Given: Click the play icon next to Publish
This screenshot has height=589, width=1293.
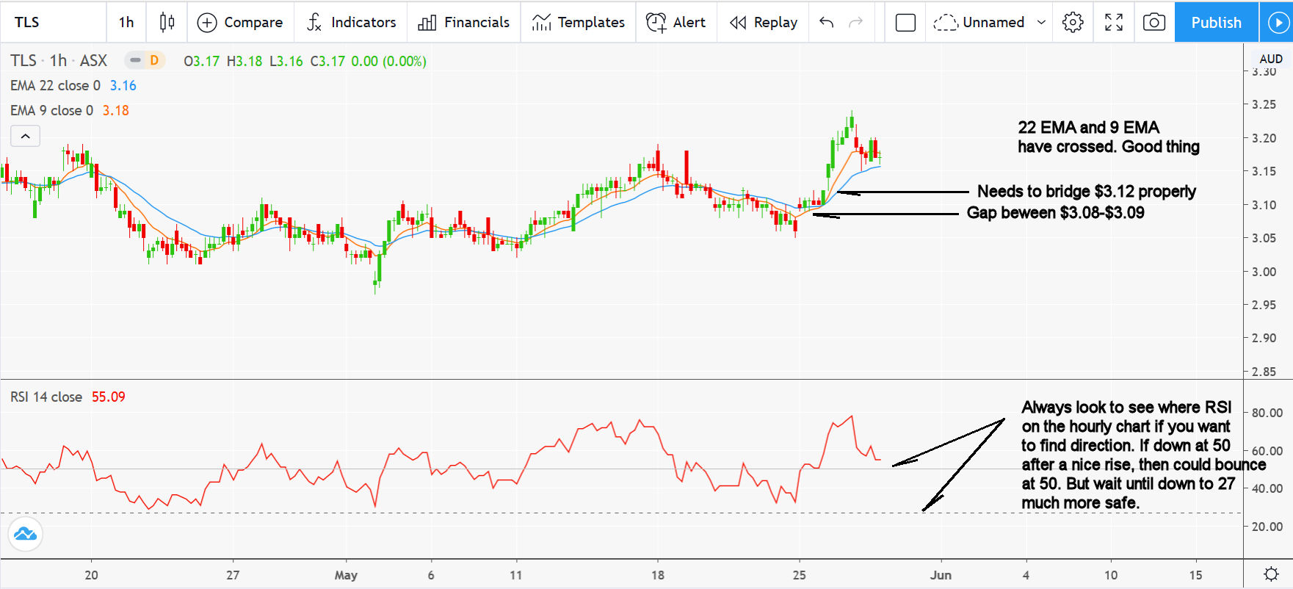Looking at the screenshot, I should click(x=1278, y=22).
